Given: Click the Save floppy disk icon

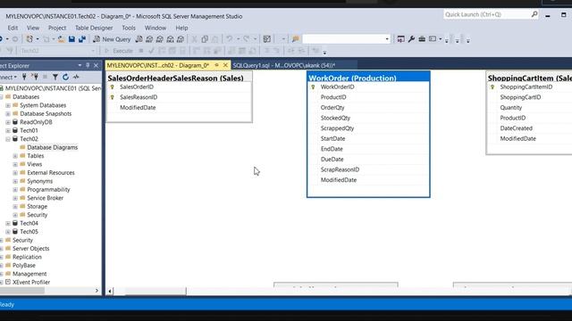Looking at the screenshot, I should click(x=71, y=39).
